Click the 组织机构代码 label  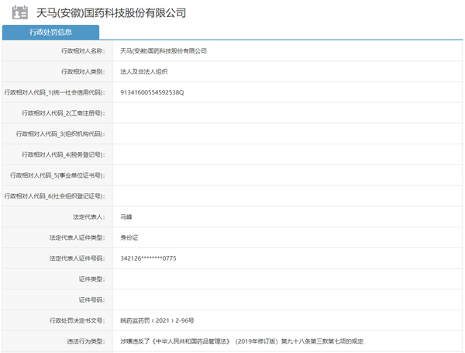coord(60,134)
